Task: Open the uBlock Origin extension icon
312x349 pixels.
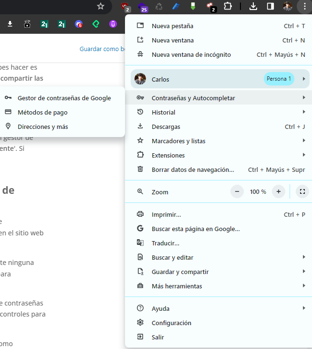Action: click(125, 7)
